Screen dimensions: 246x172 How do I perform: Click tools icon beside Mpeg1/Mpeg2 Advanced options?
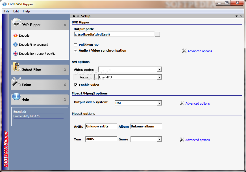tap(182, 103)
